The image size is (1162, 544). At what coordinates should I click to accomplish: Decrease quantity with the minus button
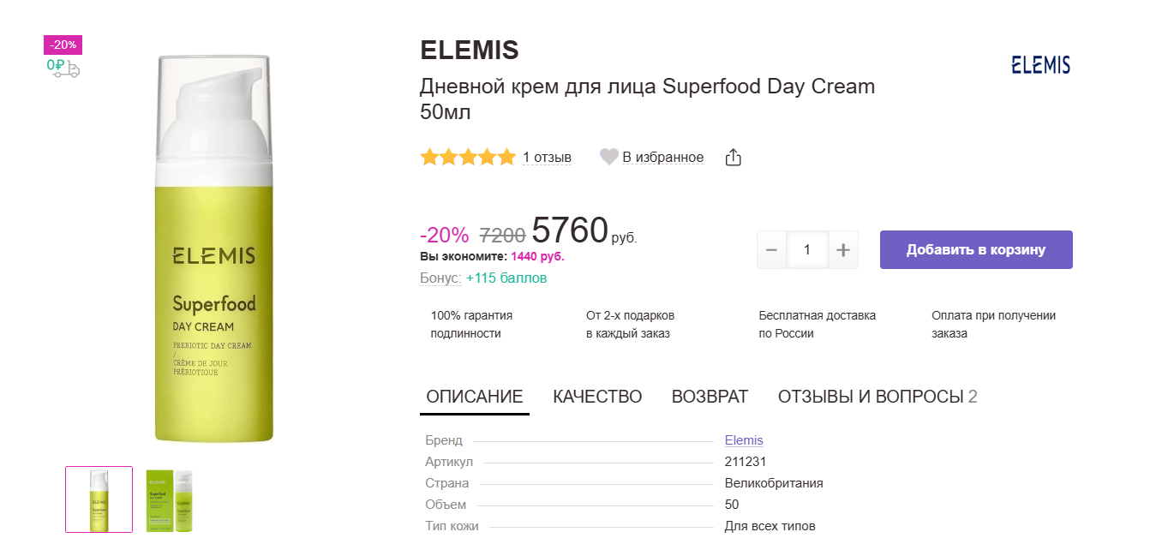[x=771, y=250]
